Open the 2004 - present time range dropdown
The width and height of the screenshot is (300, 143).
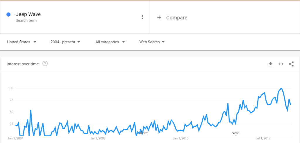(65, 42)
